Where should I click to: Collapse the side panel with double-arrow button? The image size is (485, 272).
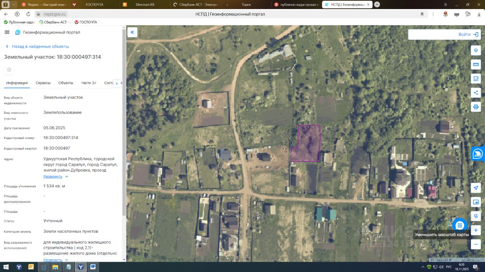coord(132,32)
